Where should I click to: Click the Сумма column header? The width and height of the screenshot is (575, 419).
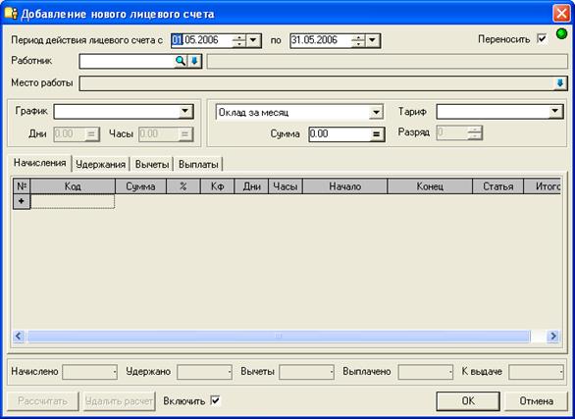pyautogui.click(x=141, y=186)
